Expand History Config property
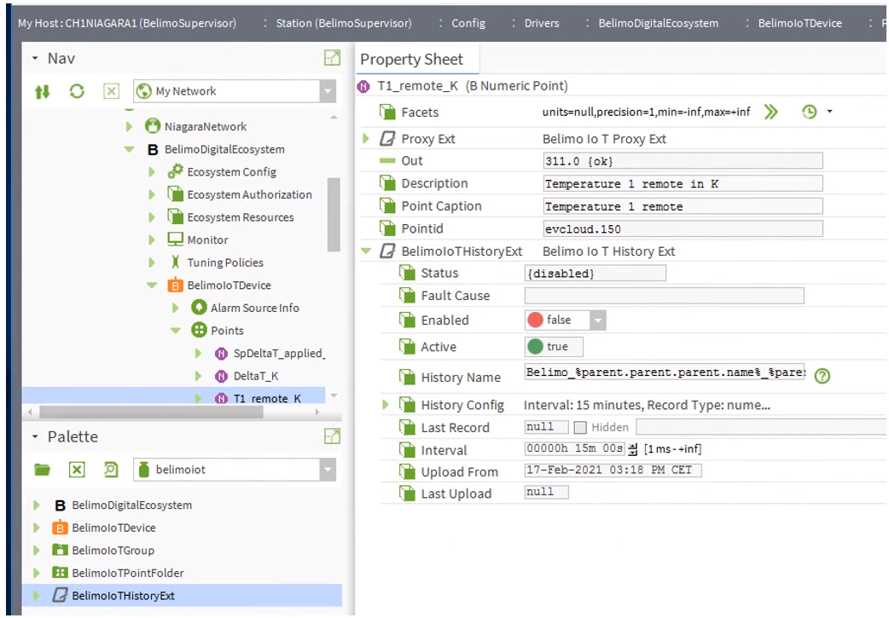 point(386,404)
